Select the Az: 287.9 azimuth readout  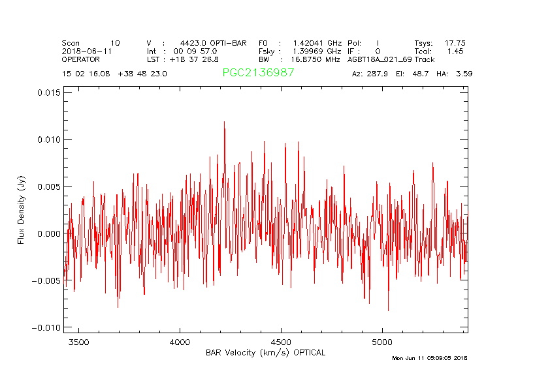[370, 74]
